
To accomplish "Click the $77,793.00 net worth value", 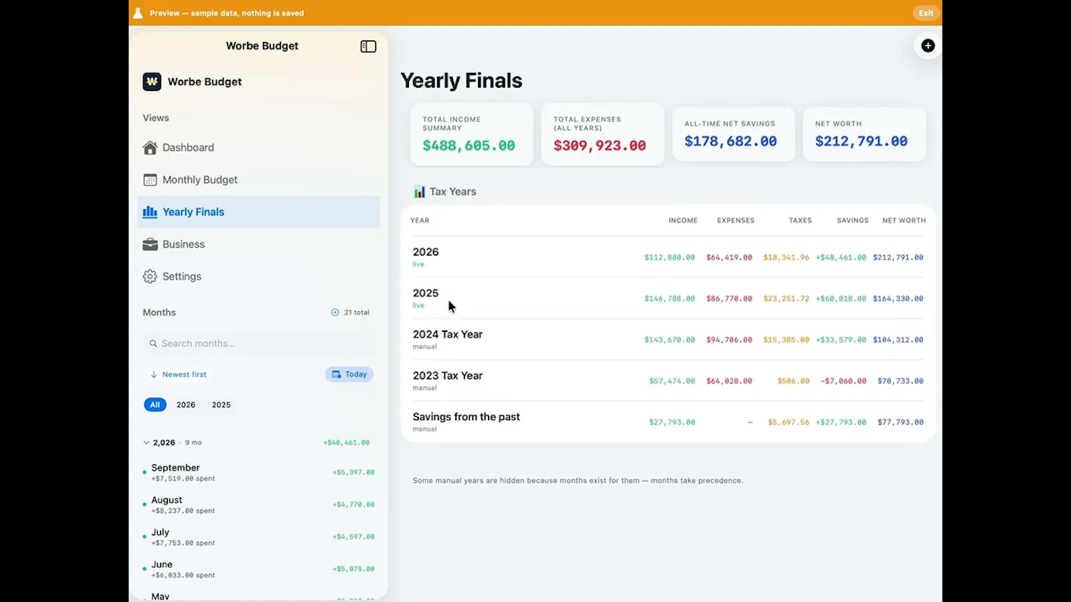I will pyautogui.click(x=900, y=423).
